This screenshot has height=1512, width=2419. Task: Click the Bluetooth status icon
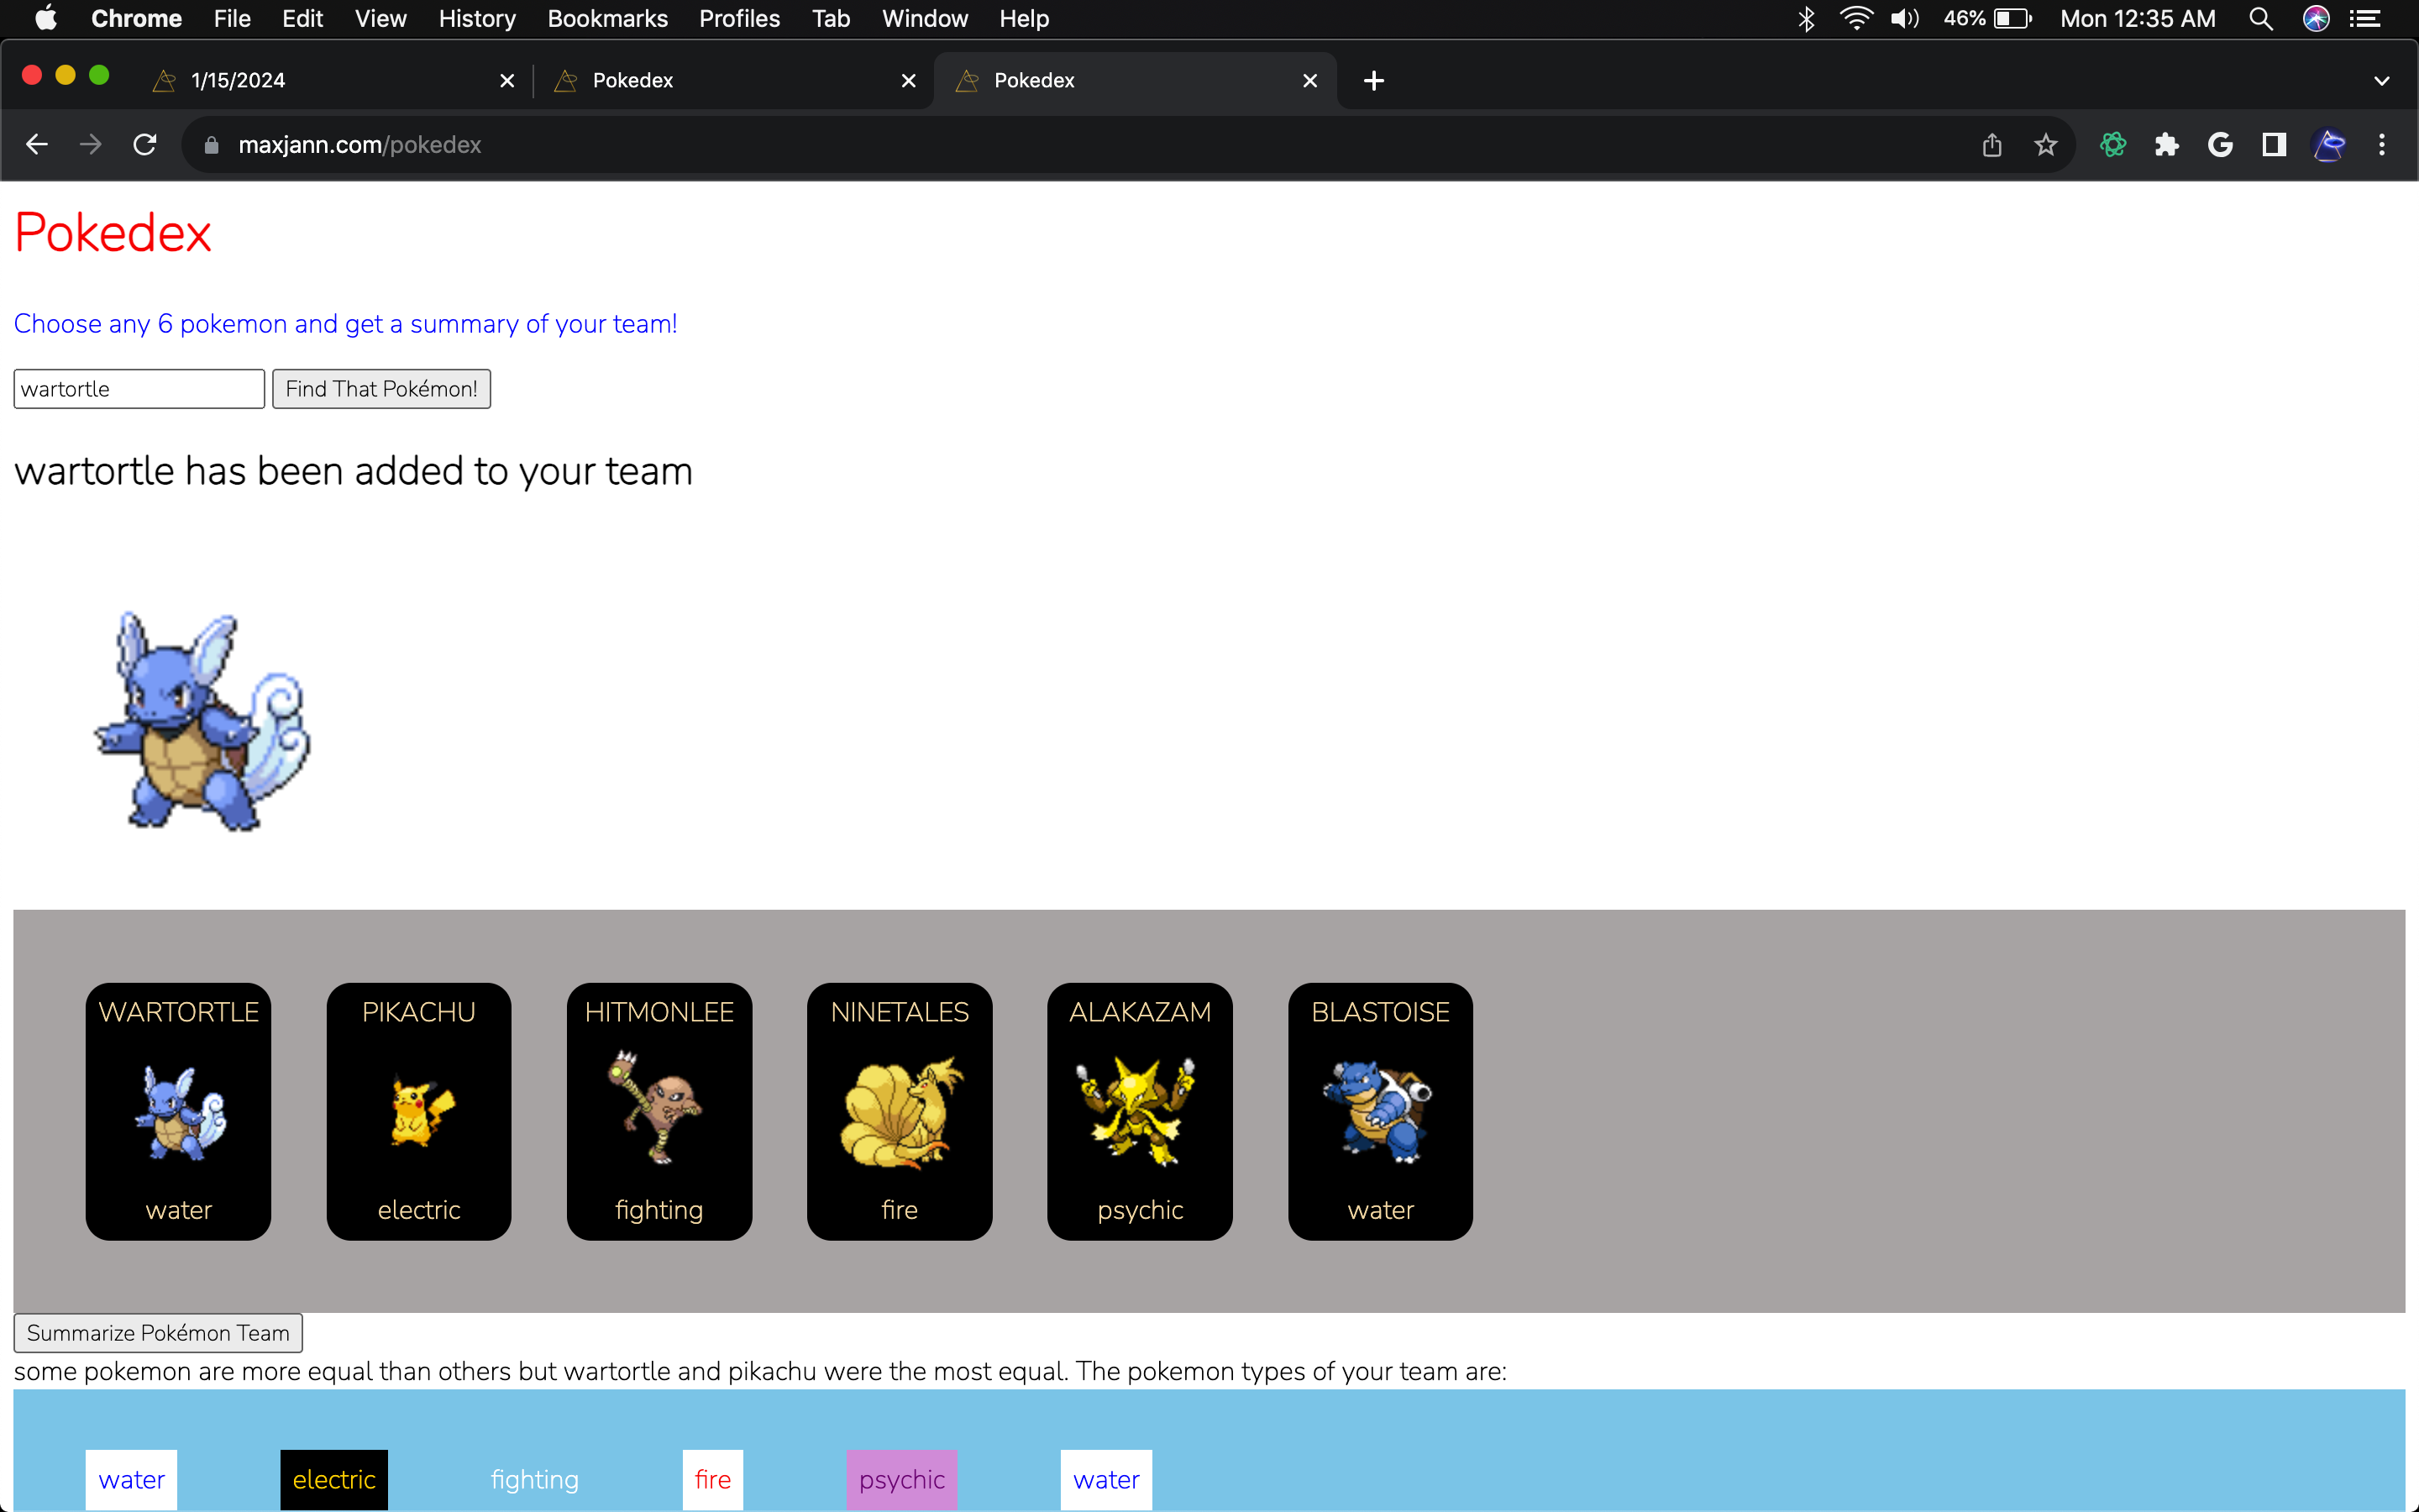pos(1806,19)
